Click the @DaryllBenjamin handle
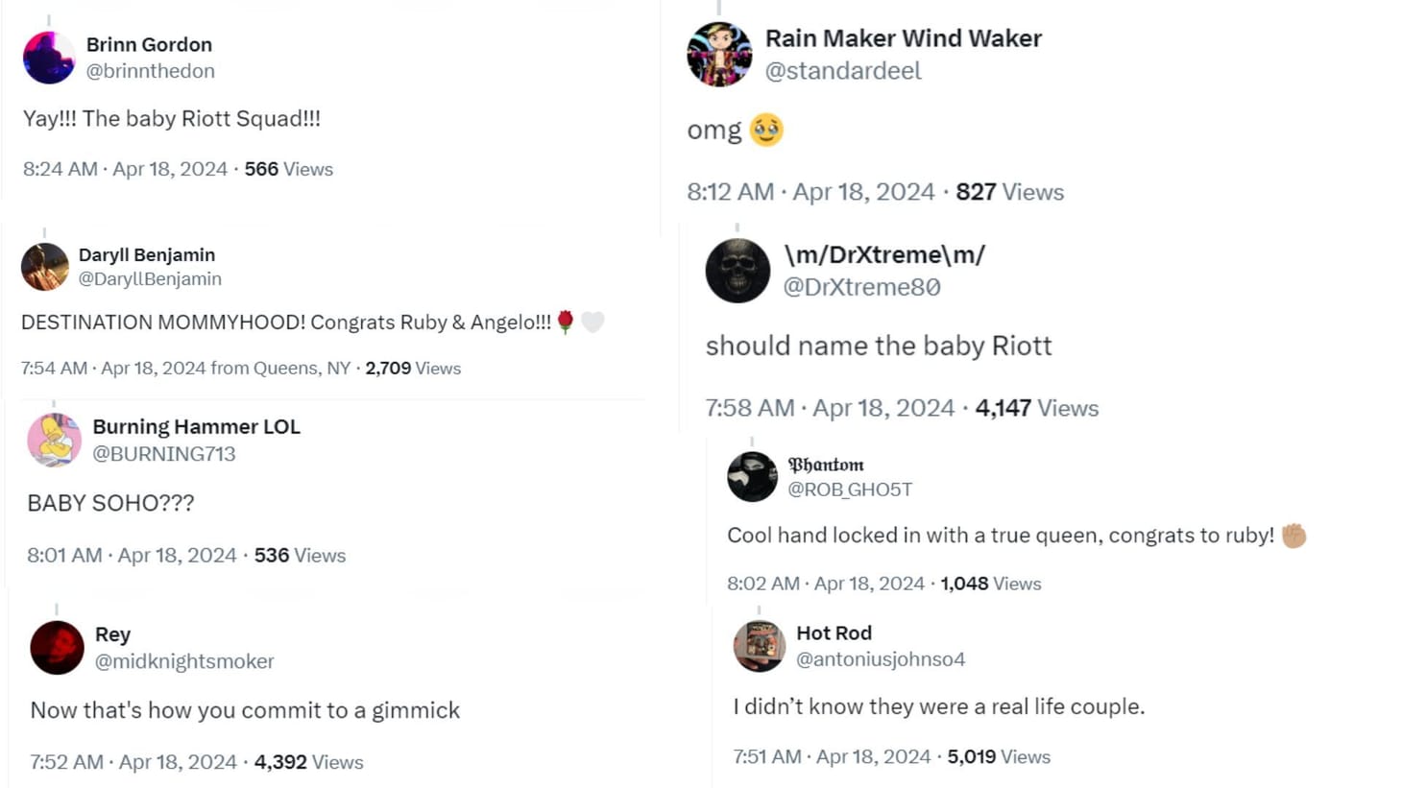 [x=150, y=278]
